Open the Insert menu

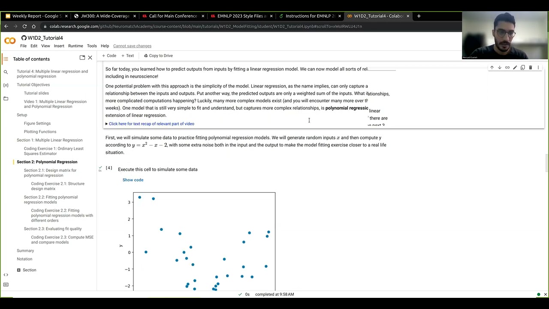[x=59, y=46]
